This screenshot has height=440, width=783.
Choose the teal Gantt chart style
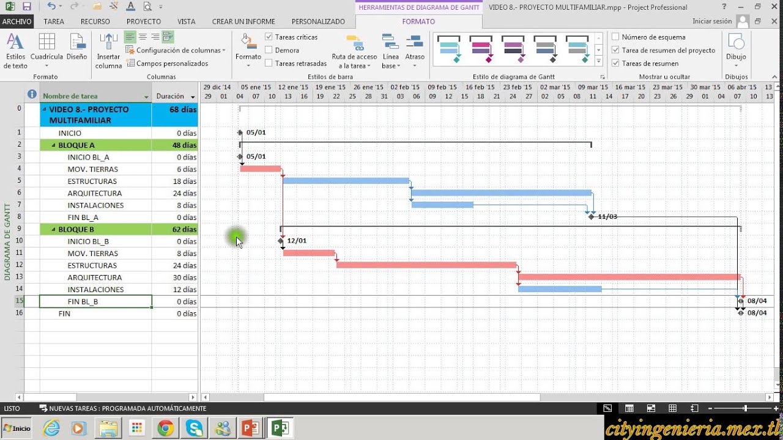(449, 50)
